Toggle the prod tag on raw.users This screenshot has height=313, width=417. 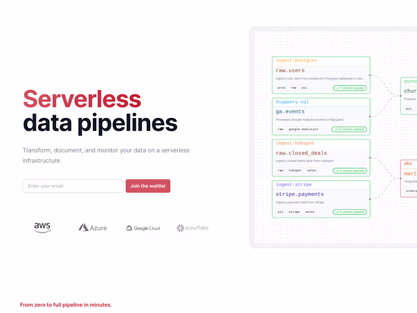[x=281, y=88]
